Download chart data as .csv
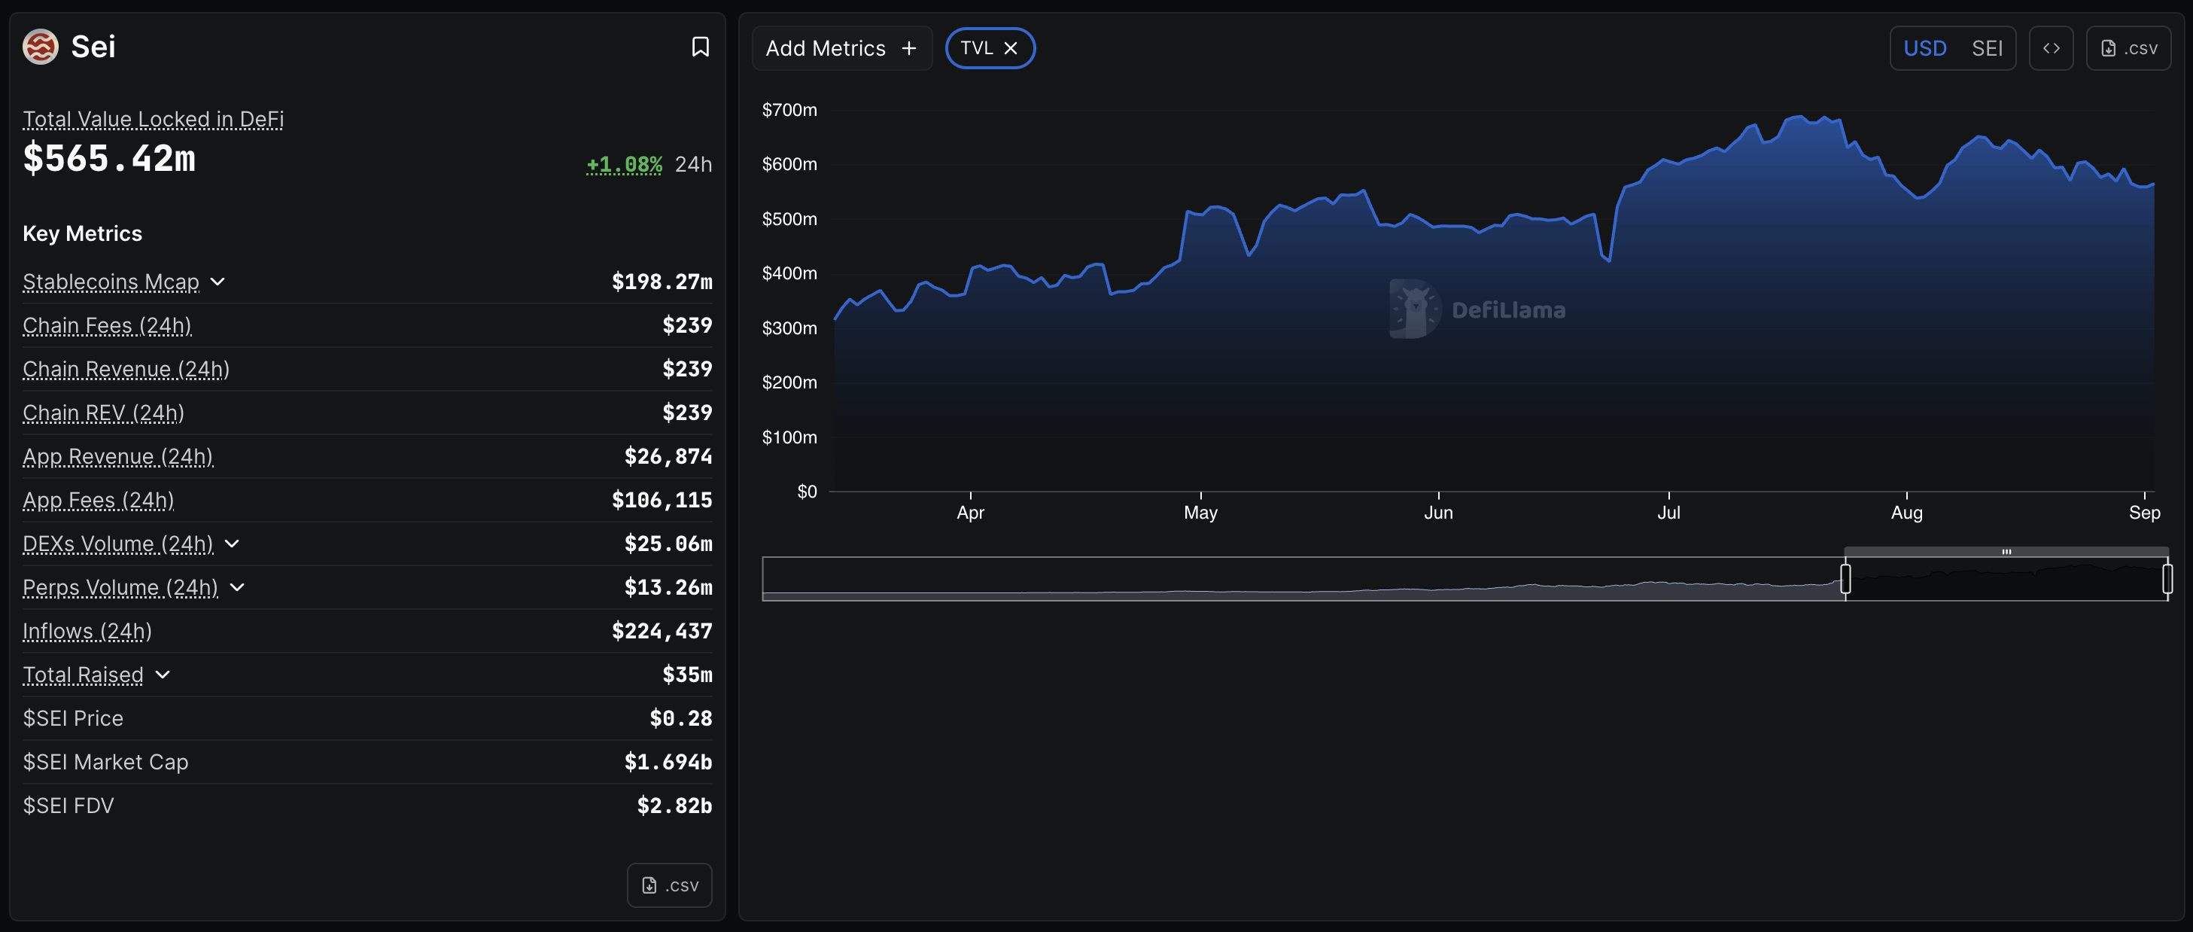The width and height of the screenshot is (2193, 932). coord(2128,49)
